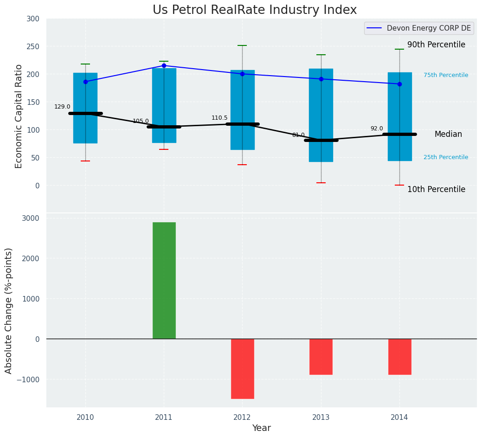Click the chart title Us Petrol RealRate Industry Index
Image resolution: width=482 pixels, height=437 pixels.
[255, 10]
